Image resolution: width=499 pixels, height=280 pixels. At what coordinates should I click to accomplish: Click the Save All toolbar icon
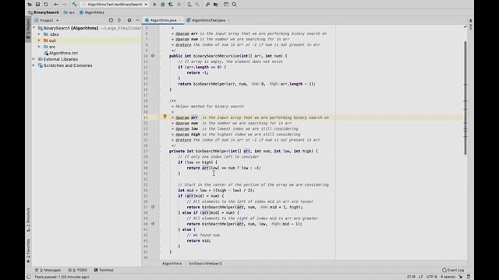click(37, 5)
